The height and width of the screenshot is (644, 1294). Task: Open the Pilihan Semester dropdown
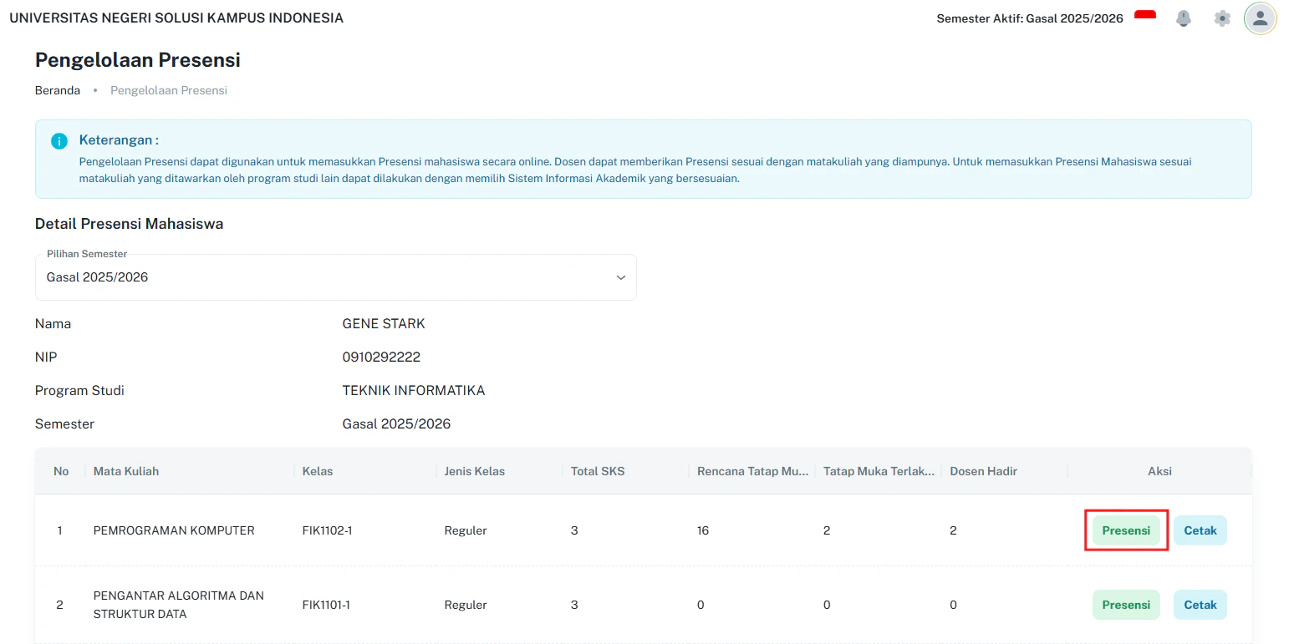[335, 277]
